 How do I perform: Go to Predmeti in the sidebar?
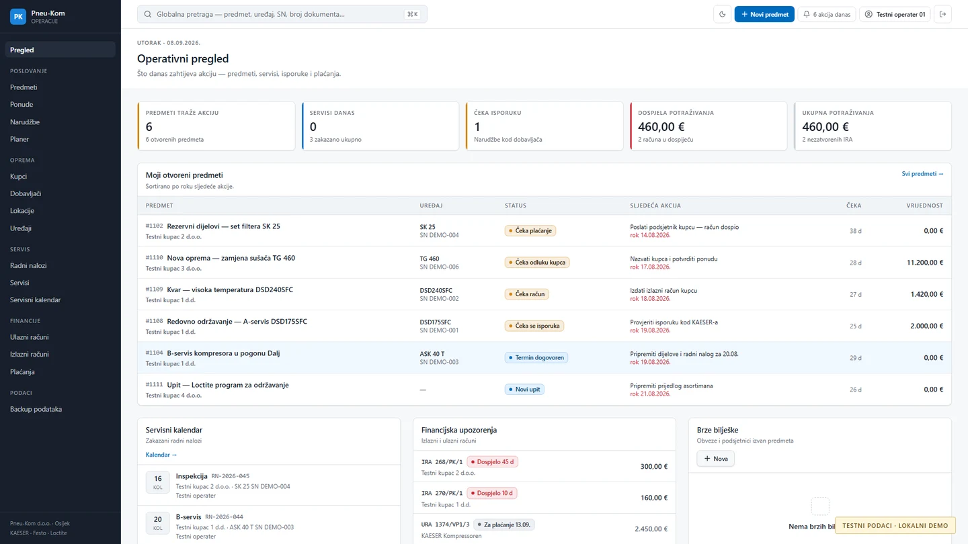point(61,87)
